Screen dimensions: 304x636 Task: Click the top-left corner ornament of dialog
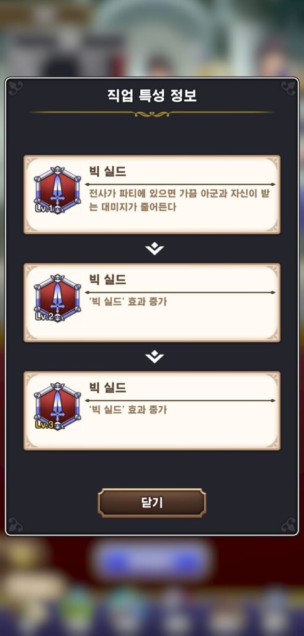[x=16, y=87]
